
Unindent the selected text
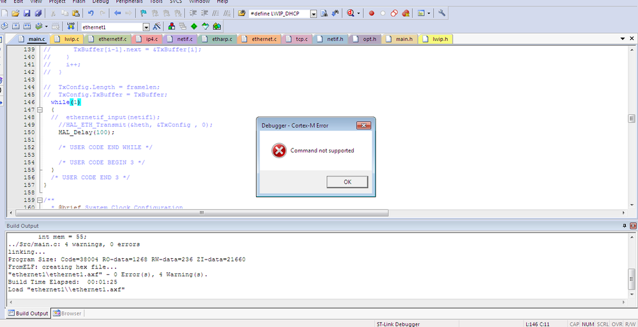(x=204, y=13)
